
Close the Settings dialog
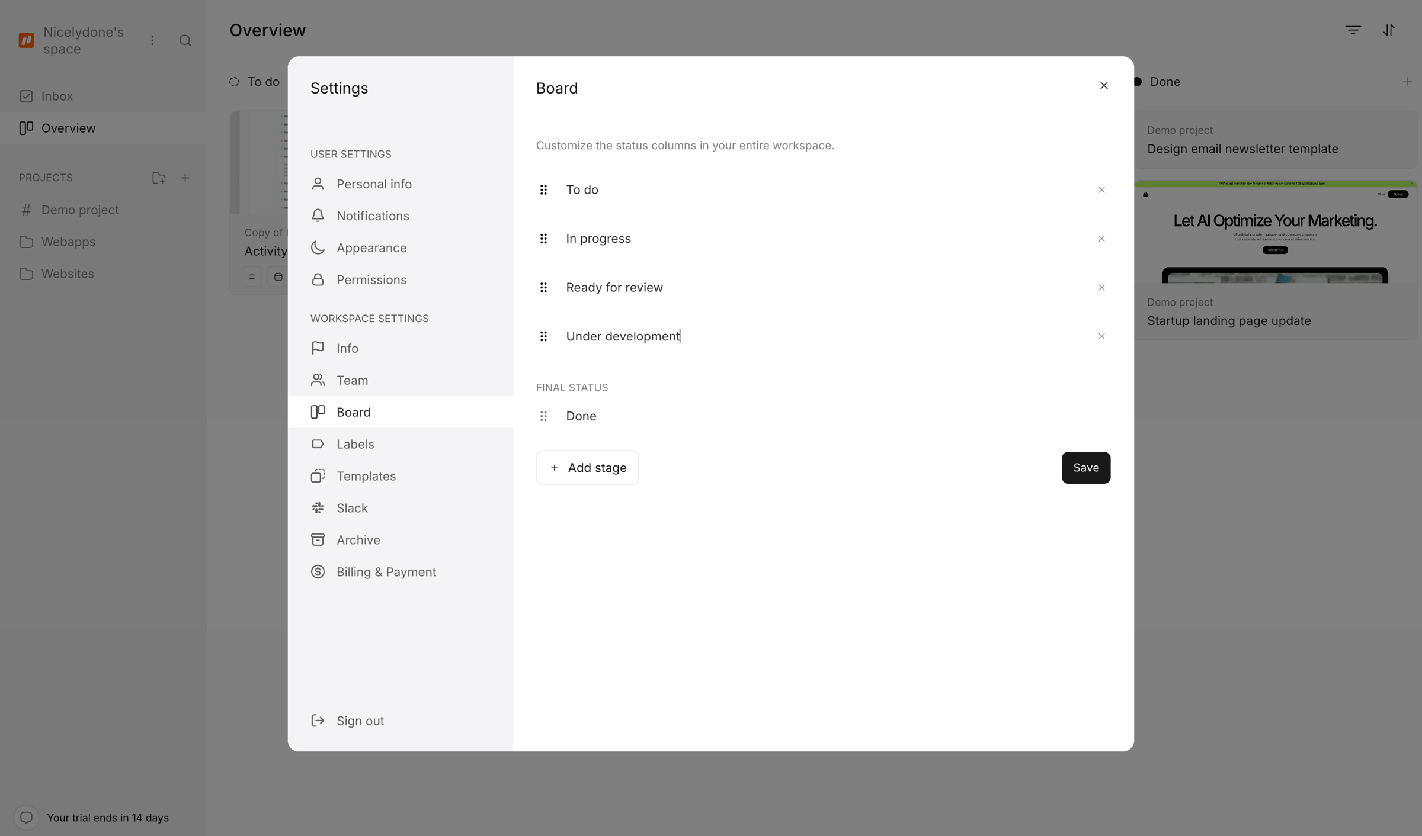[x=1104, y=86]
